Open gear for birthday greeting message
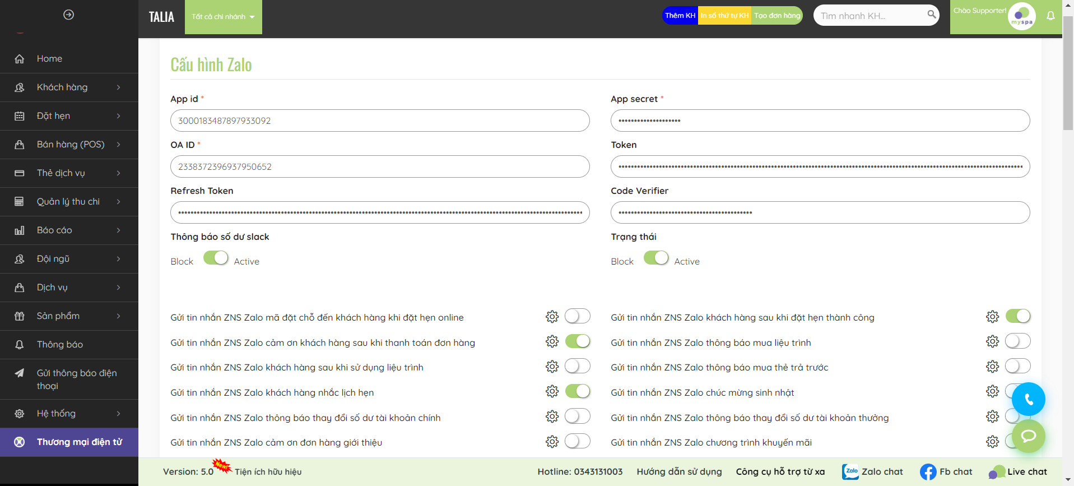Screen dimensions: 1074x486 (x=992, y=391)
